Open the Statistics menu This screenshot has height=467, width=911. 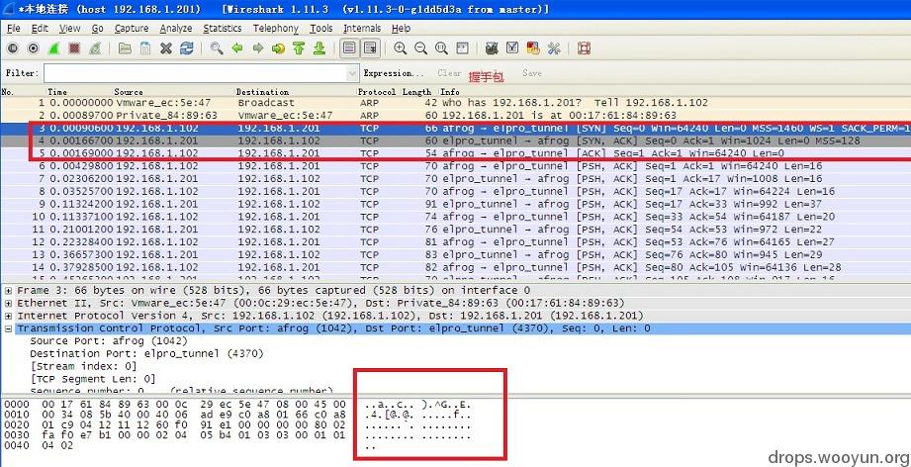pos(222,29)
